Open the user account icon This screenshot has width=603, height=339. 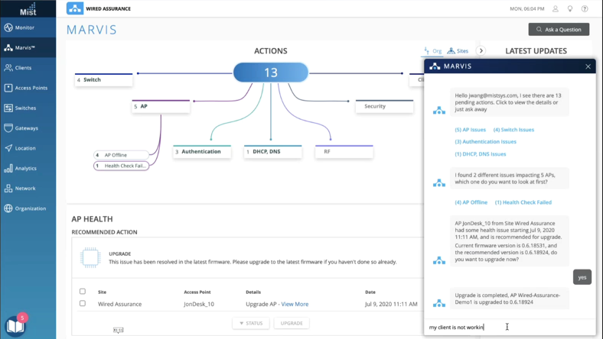pos(556,9)
